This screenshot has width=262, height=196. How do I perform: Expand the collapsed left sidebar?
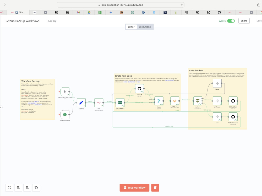[x=1, y=107]
